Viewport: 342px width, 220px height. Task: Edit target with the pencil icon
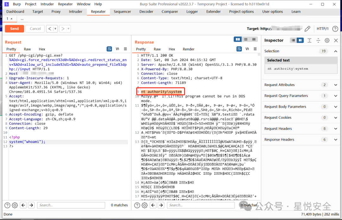(307, 28)
